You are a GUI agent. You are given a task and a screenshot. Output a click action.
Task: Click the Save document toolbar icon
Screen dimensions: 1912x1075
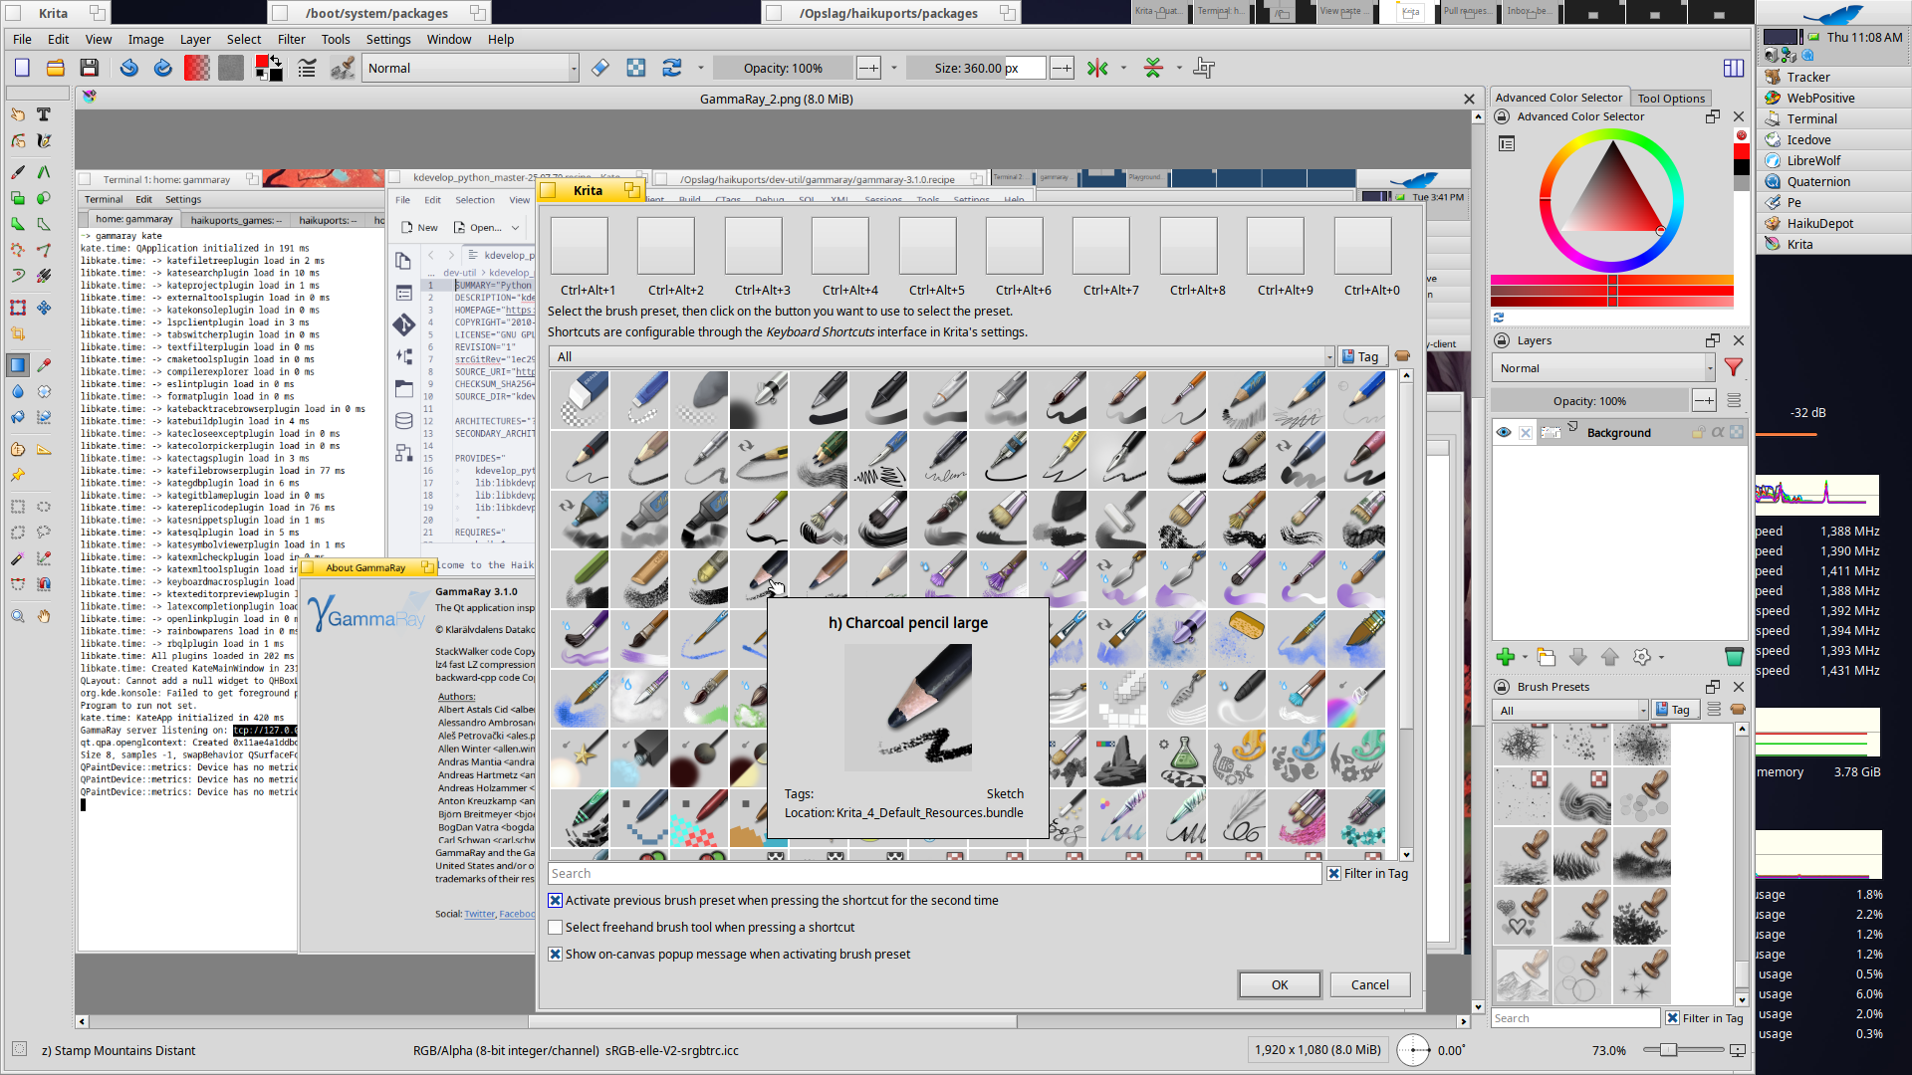pyautogui.click(x=90, y=68)
